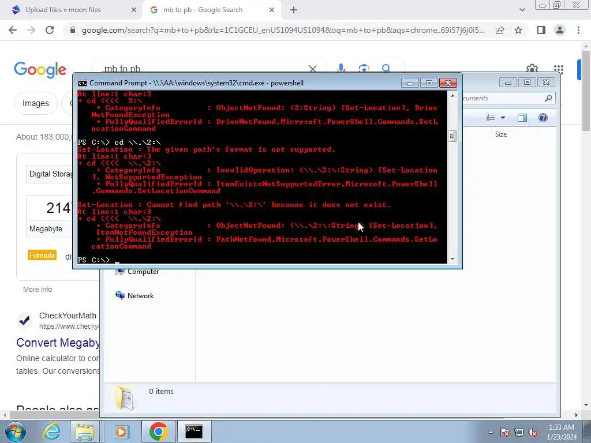Open volume tray speaker icon
This screenshot has height=443, width=591.
[533, 433]
